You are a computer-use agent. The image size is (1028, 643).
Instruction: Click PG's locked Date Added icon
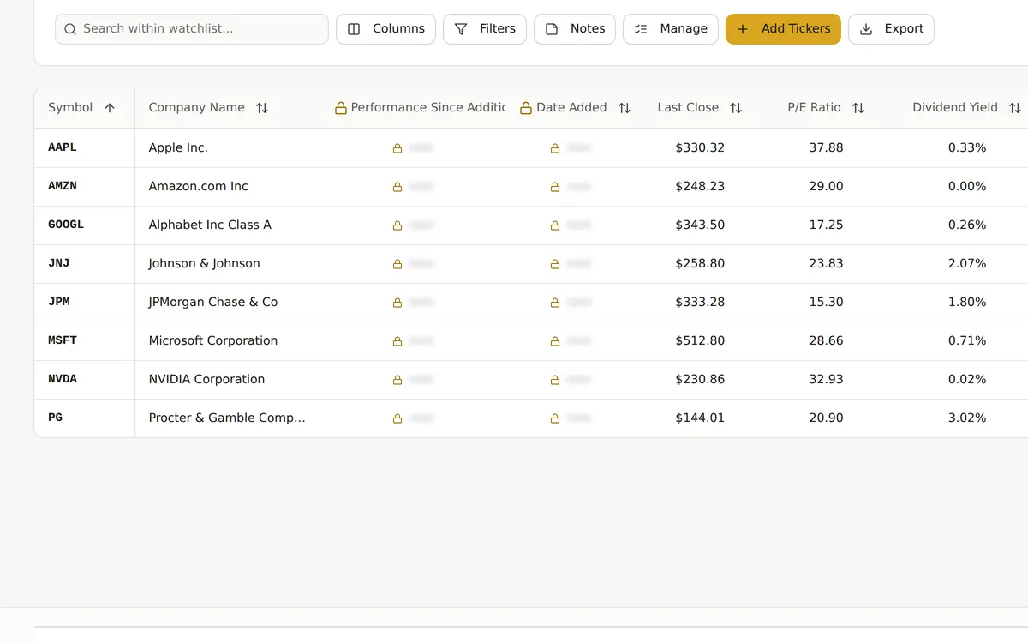tap(555, 418)
